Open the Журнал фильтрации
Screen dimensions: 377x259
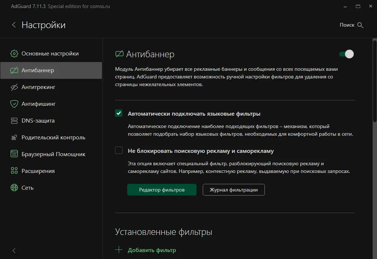point(233,190)
